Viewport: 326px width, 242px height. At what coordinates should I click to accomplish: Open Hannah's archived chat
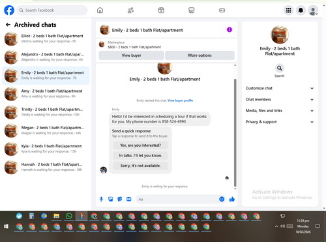tap(46, 167)
